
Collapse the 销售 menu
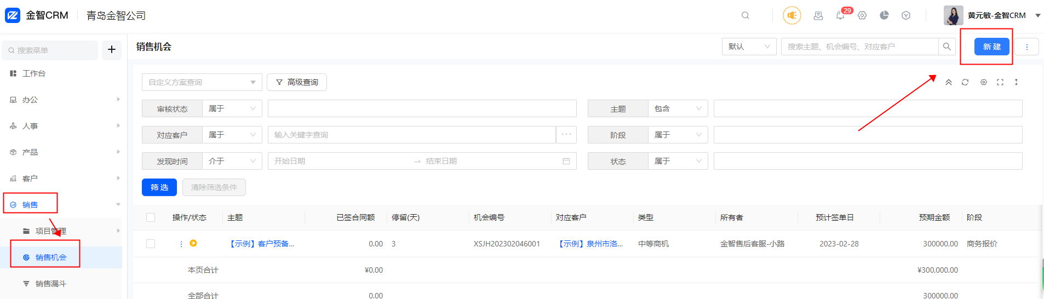point(61,205)
